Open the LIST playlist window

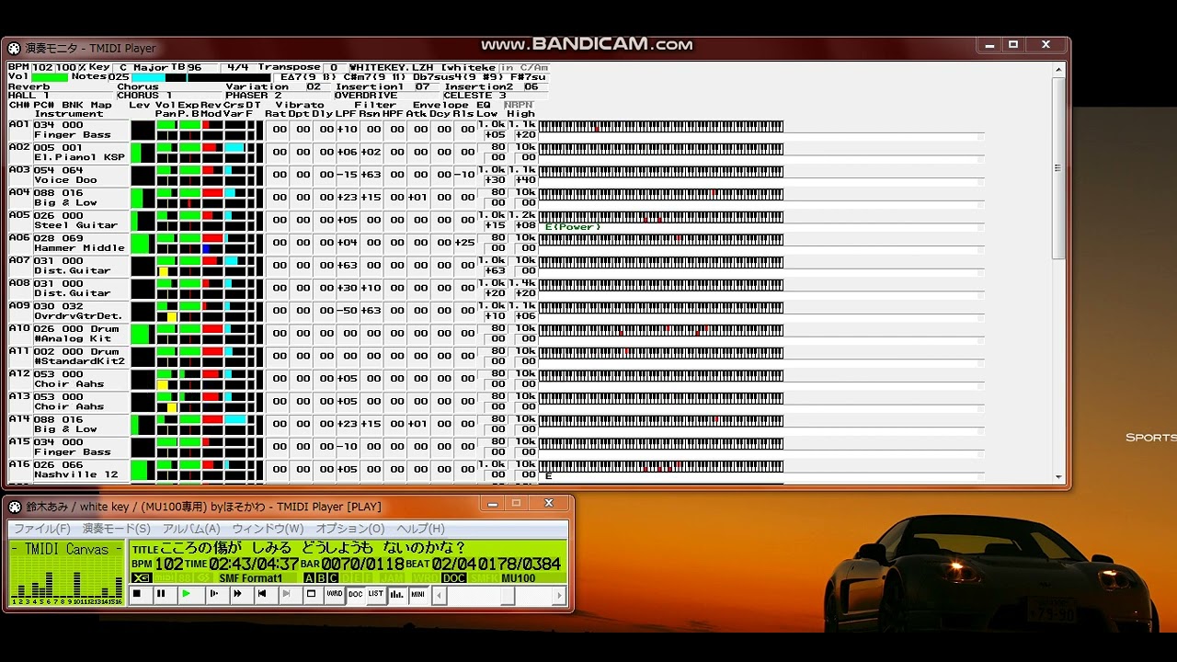376,595
